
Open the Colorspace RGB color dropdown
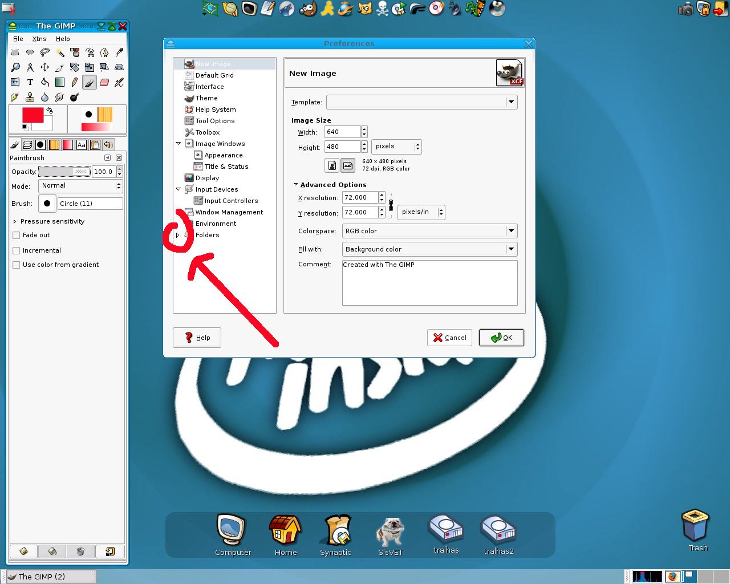[429, 231]
